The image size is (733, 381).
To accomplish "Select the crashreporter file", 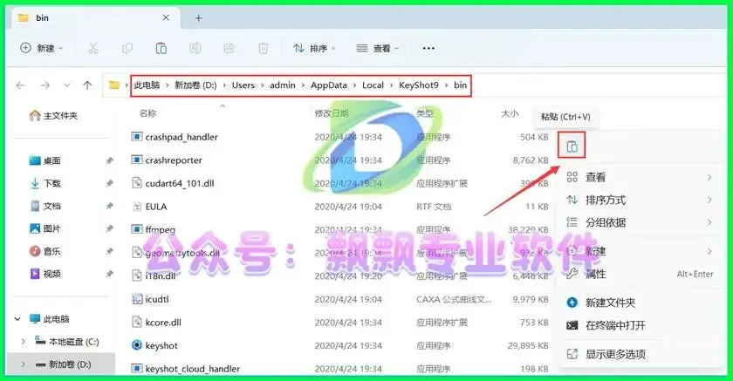I will coord(167,160).
